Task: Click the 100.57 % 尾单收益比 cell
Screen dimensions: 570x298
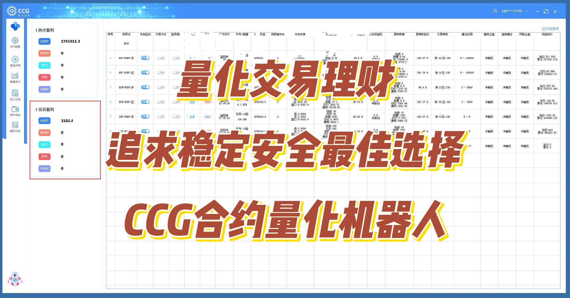Action: (x=422, y=58)
